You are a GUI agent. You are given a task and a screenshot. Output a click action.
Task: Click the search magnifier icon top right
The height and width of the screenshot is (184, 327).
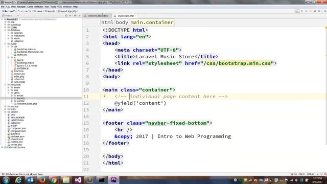tap(325, 11)
